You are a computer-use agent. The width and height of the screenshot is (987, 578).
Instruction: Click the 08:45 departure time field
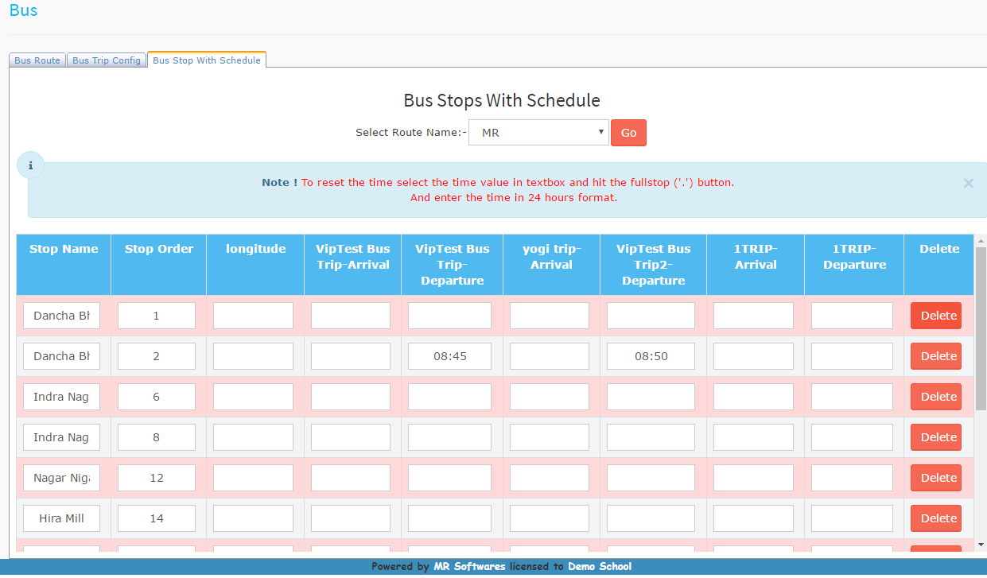click(450, 356)
